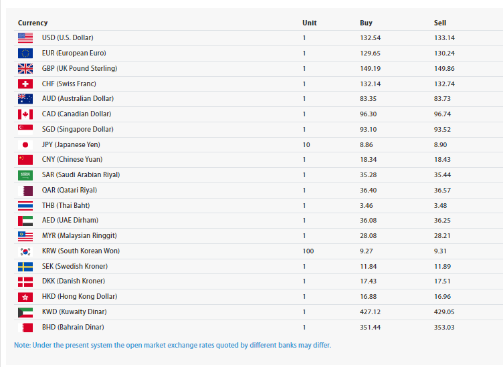This screenshot has height=367, width=503.
Task: Click the South Korean Won flag icon
Action: point(25,251)
